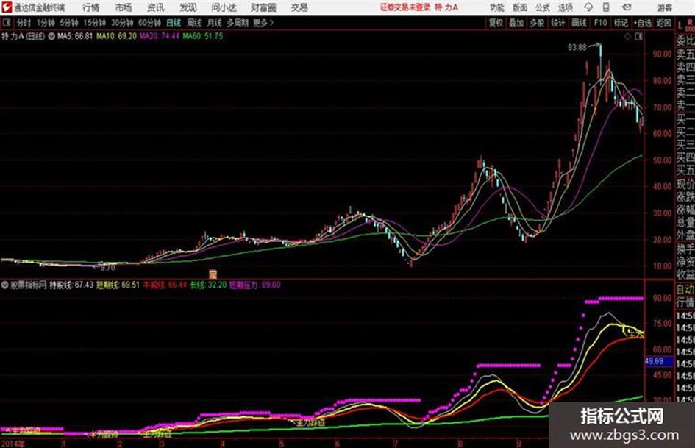695x448 pixels.
Task: Click the 特力A(日线) chart title
Action: pyautogui.click(x=23, y=36)
